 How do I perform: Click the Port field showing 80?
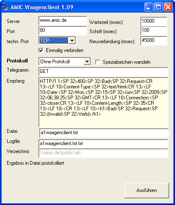pos(63,31)
